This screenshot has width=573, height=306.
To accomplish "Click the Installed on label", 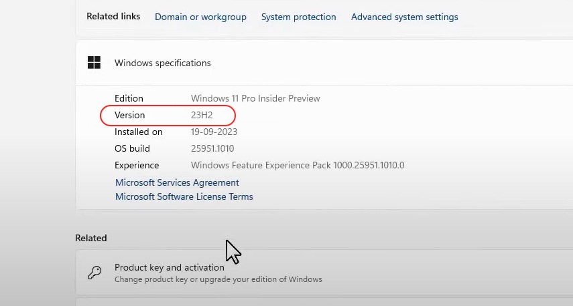I will pos(139,132).
